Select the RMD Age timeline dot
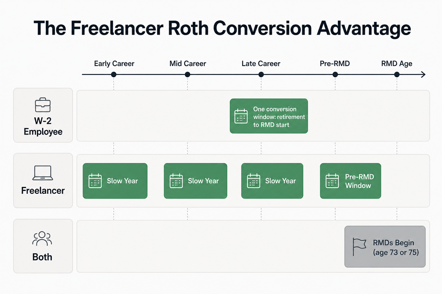This screenshot has height=294, width=442. pyautogui.click(x=397, y=75)
